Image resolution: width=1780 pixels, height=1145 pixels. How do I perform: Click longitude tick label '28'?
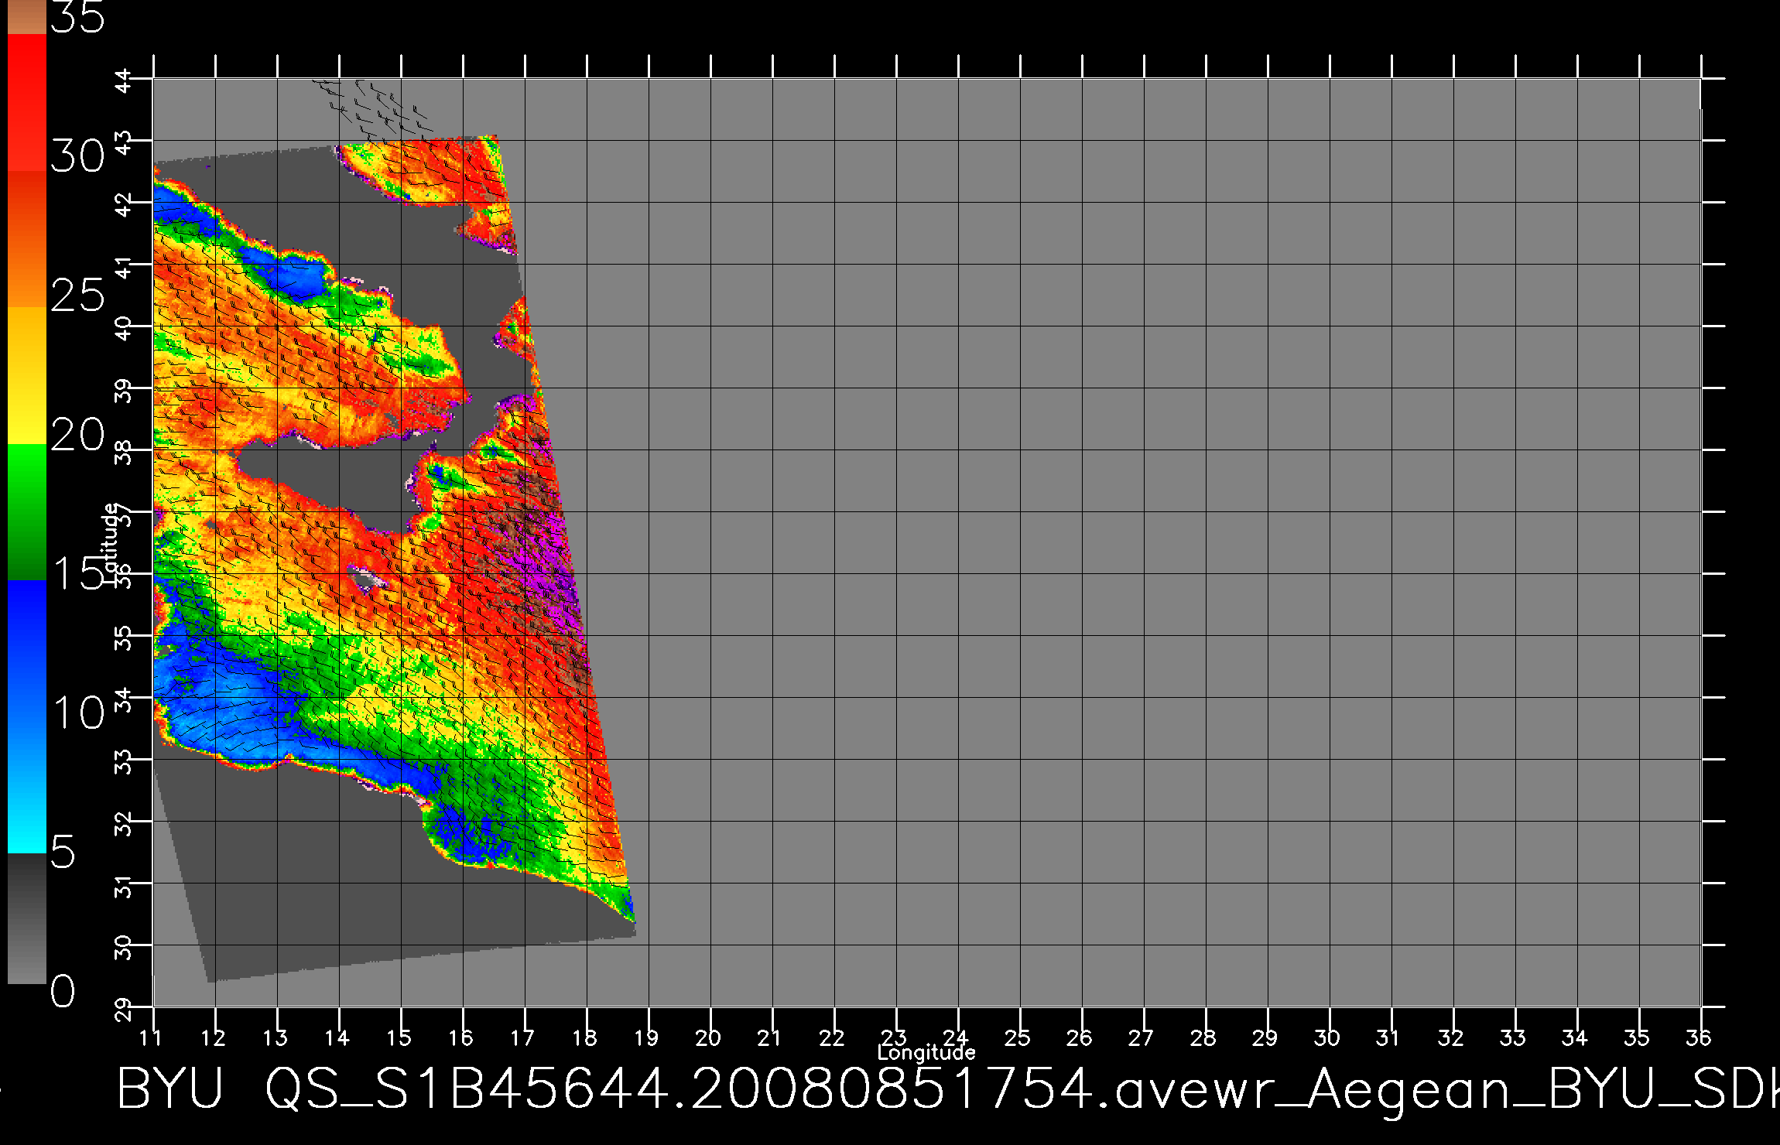click(1204, 1037)
